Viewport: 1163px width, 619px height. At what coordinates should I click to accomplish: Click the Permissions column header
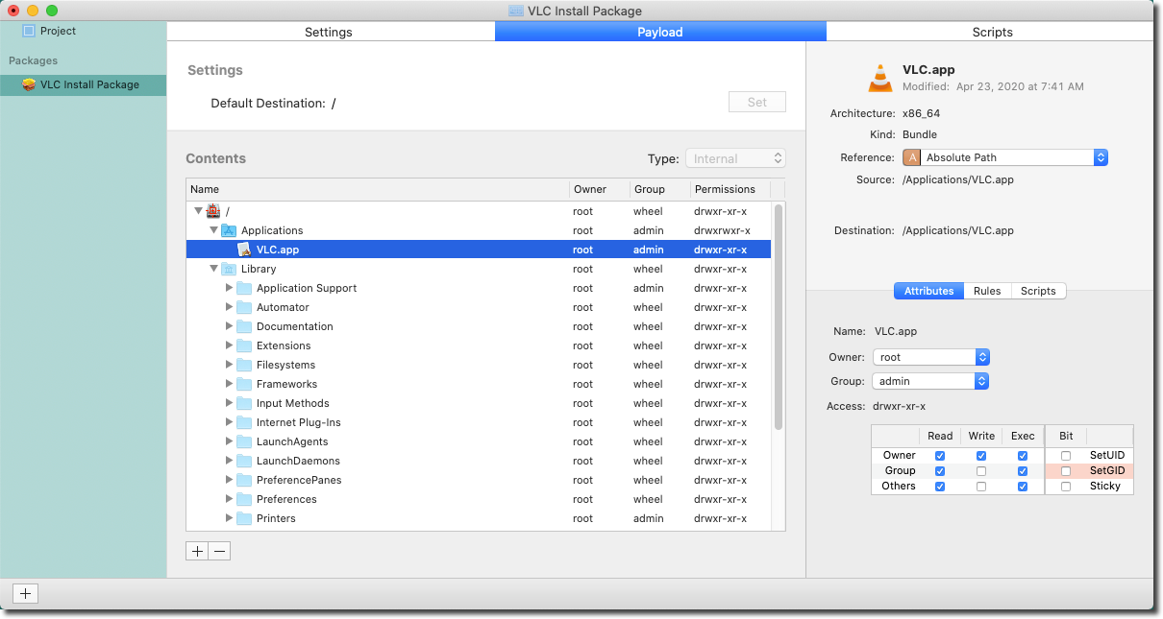[x=730, y=189]
